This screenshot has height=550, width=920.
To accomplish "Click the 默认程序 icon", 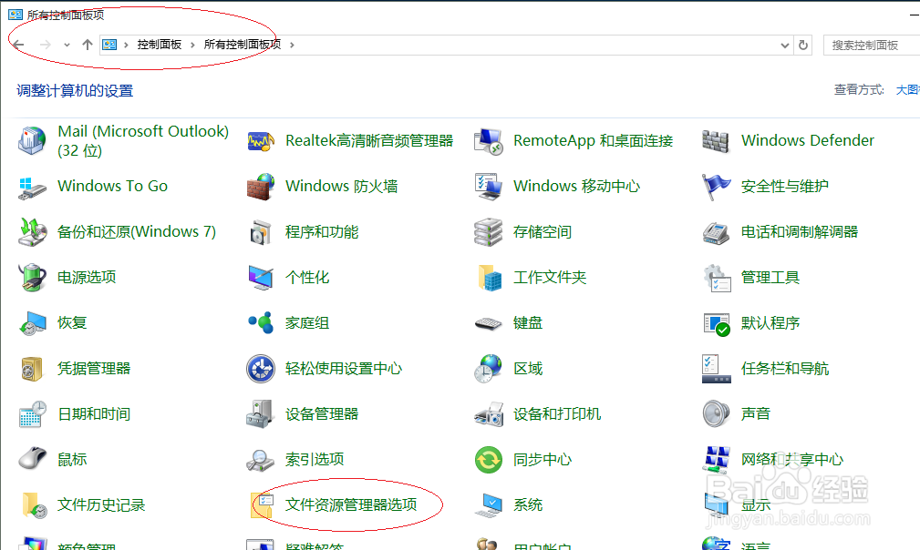I will point(717,324).
